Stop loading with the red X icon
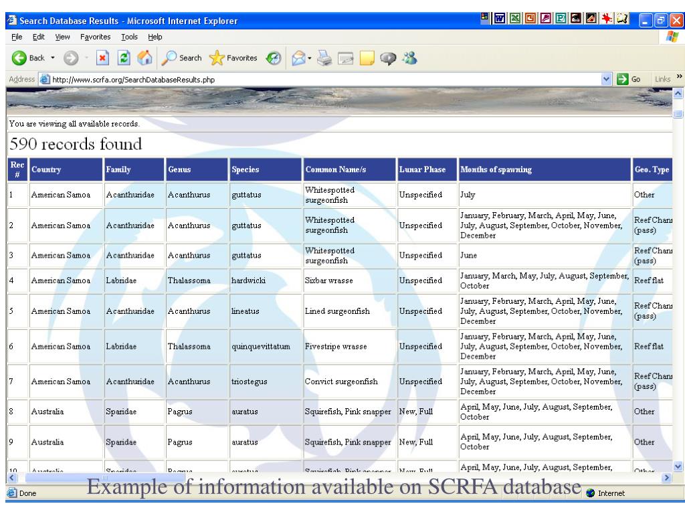685x514 pixels. pos(102,58)
